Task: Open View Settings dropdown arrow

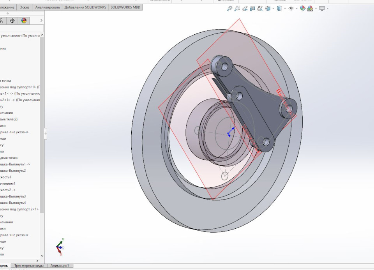Action: pyautogui.click(x=328, y=9)
